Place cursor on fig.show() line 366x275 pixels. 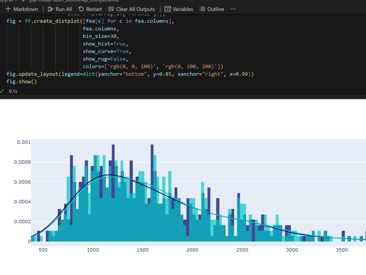click(x=22, y=82)
